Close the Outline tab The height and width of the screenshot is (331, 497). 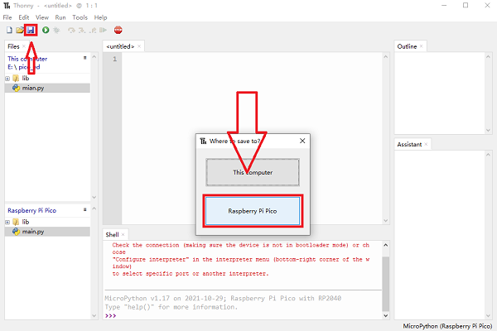(x=422, y=46)
